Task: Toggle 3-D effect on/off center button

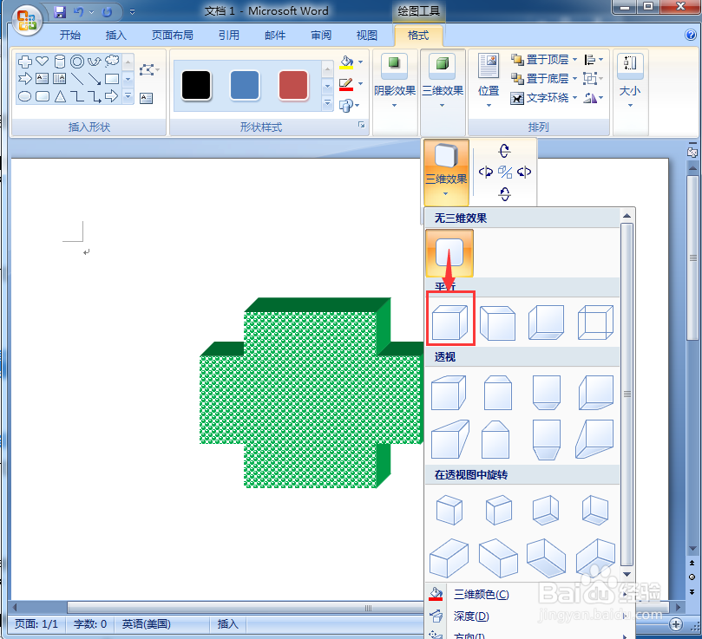Action: tap(504, 172)
